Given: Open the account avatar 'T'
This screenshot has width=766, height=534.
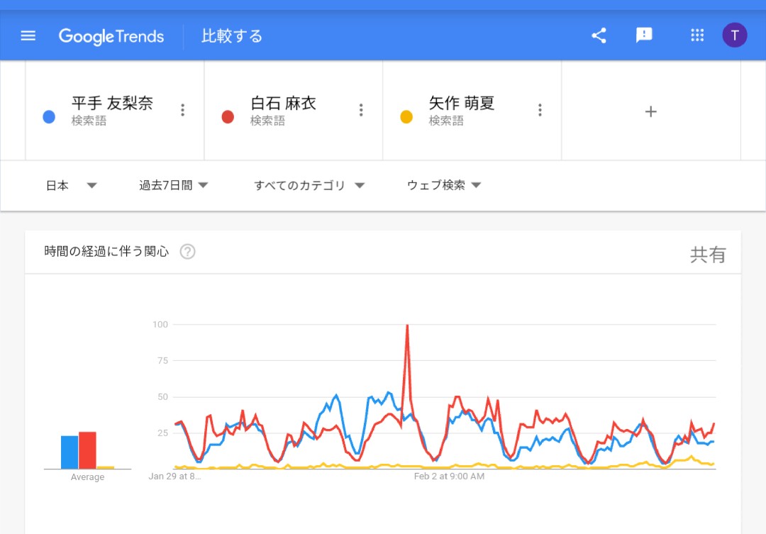Looking at the screenshot, I should point(735,35).
